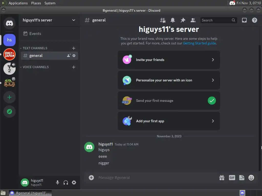This screenshot has width=262, height=196.
Task: Open Events in sidebar
Action: pos(49,34)
